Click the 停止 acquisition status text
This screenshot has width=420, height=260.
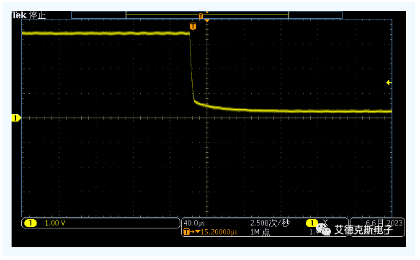pos(37,15)
